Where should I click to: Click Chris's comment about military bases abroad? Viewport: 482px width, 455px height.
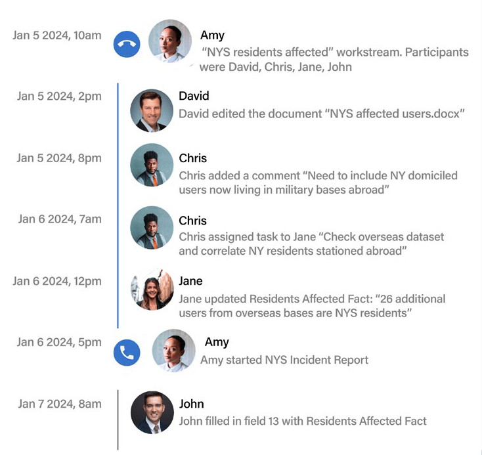pyautogui.click(x=318, y=183)
